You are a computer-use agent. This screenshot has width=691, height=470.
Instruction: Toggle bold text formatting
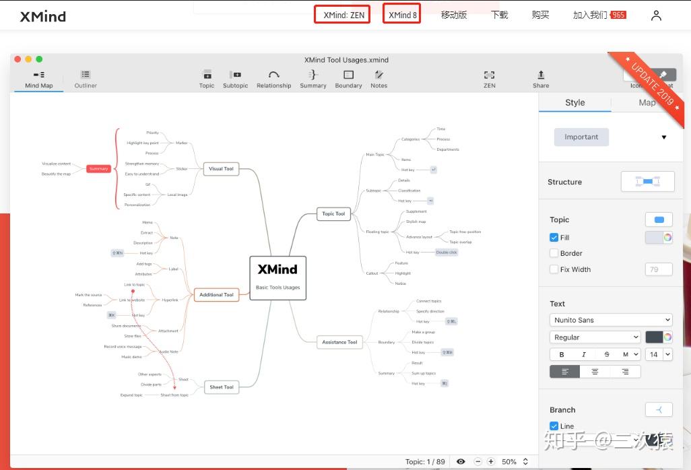point(562,354)
